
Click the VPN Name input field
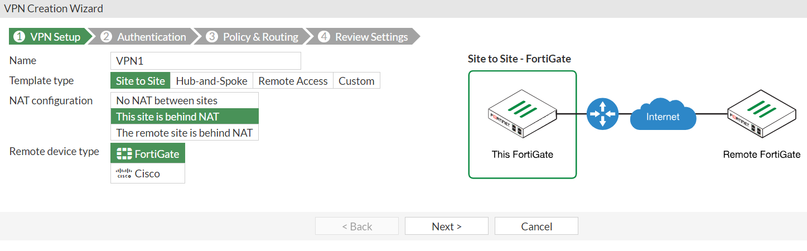[206, 60]
